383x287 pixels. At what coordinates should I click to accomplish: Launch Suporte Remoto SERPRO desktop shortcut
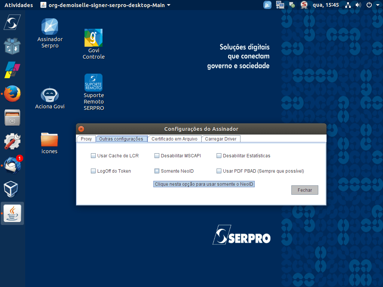[x=94, y=92]
